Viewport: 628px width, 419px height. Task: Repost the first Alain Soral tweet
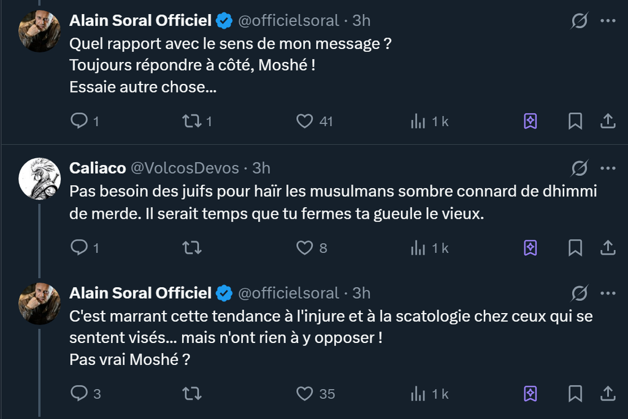(192, 121)
